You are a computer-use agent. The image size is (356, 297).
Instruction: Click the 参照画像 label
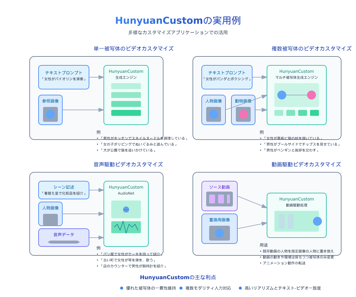tap(50, 101)
